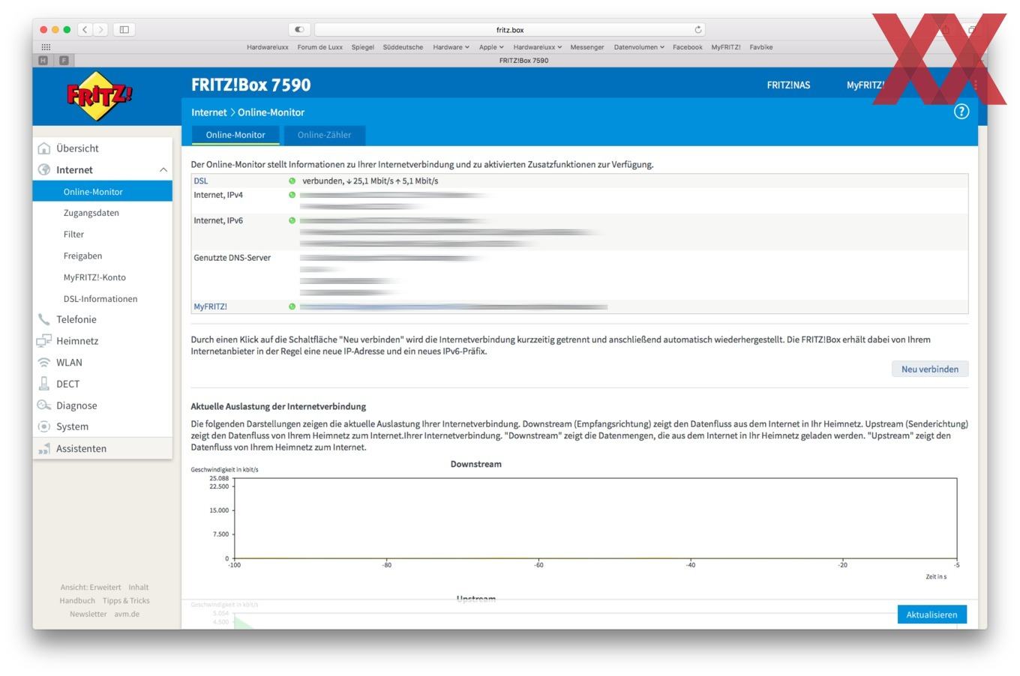
Task: Reload page with the refresh icon
Action: (698, 30)
